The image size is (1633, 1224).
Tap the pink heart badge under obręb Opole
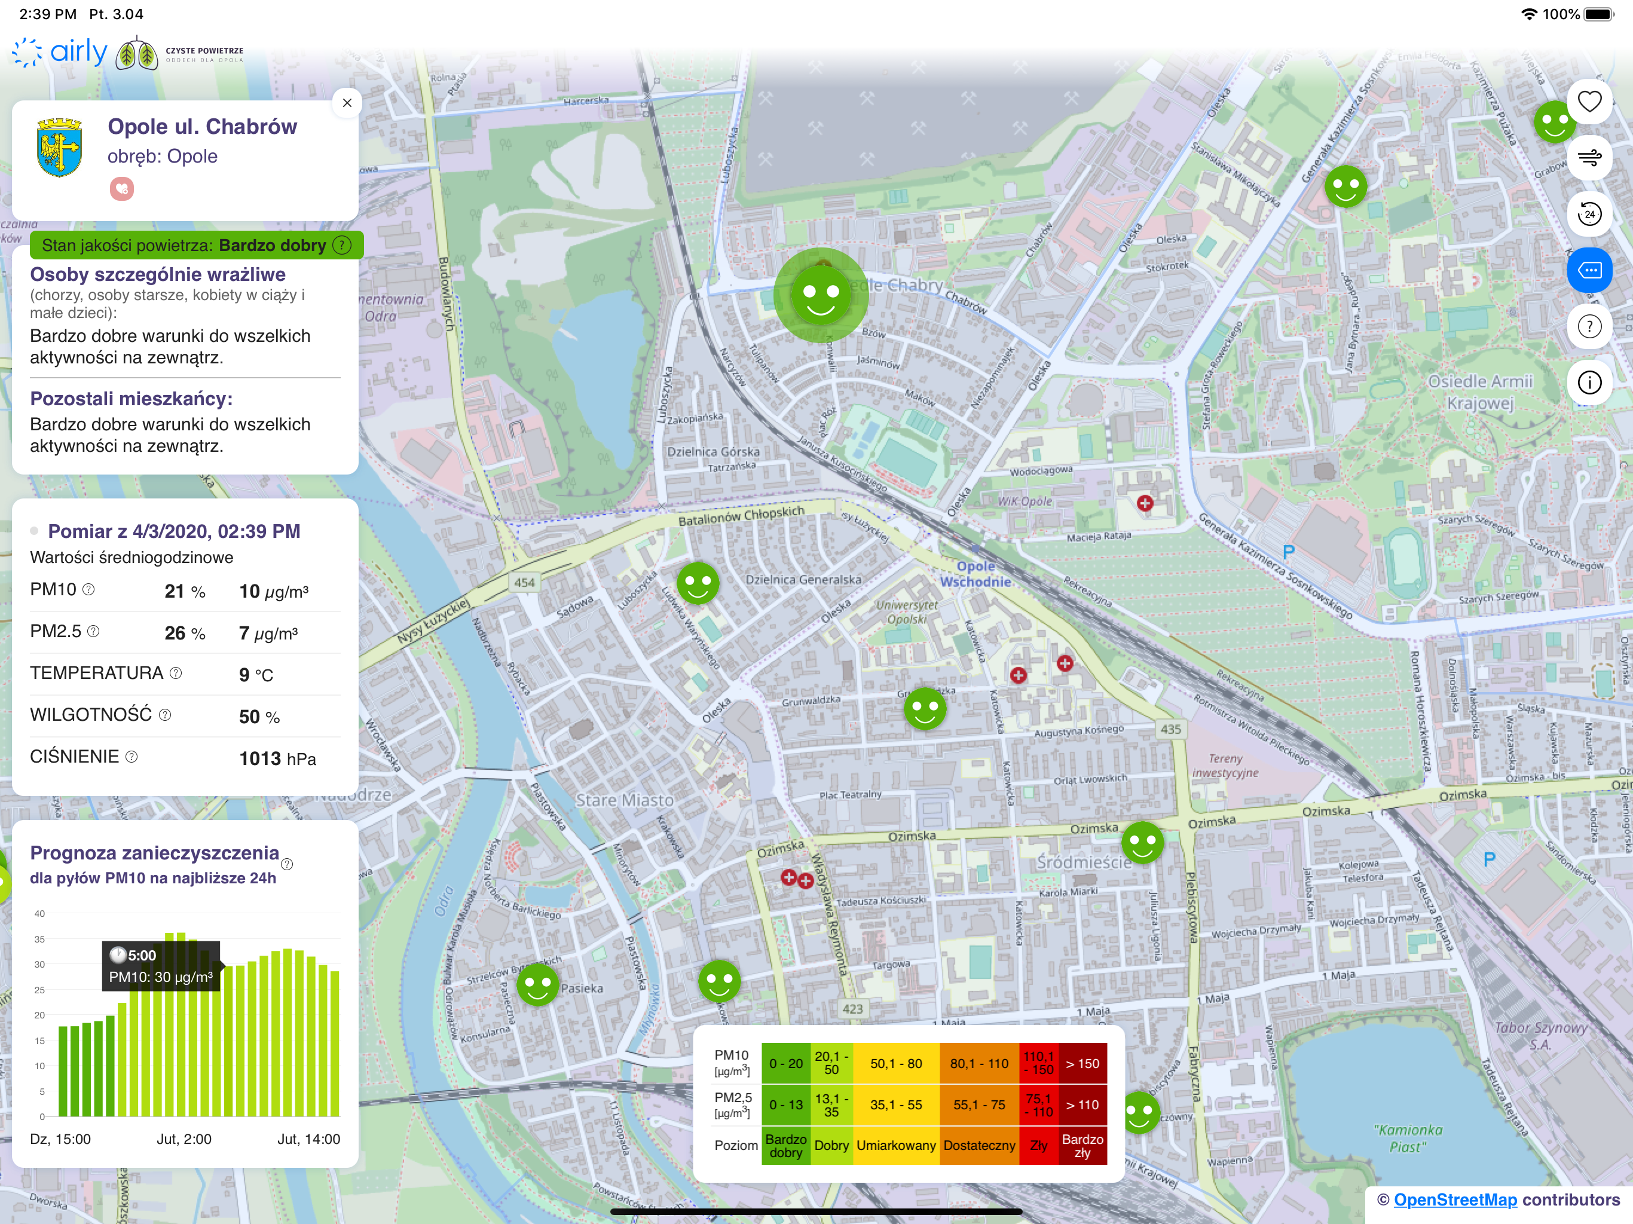pos(122,189)
